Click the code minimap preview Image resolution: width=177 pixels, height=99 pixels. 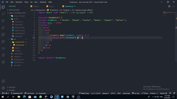click(x=169, y=13)
